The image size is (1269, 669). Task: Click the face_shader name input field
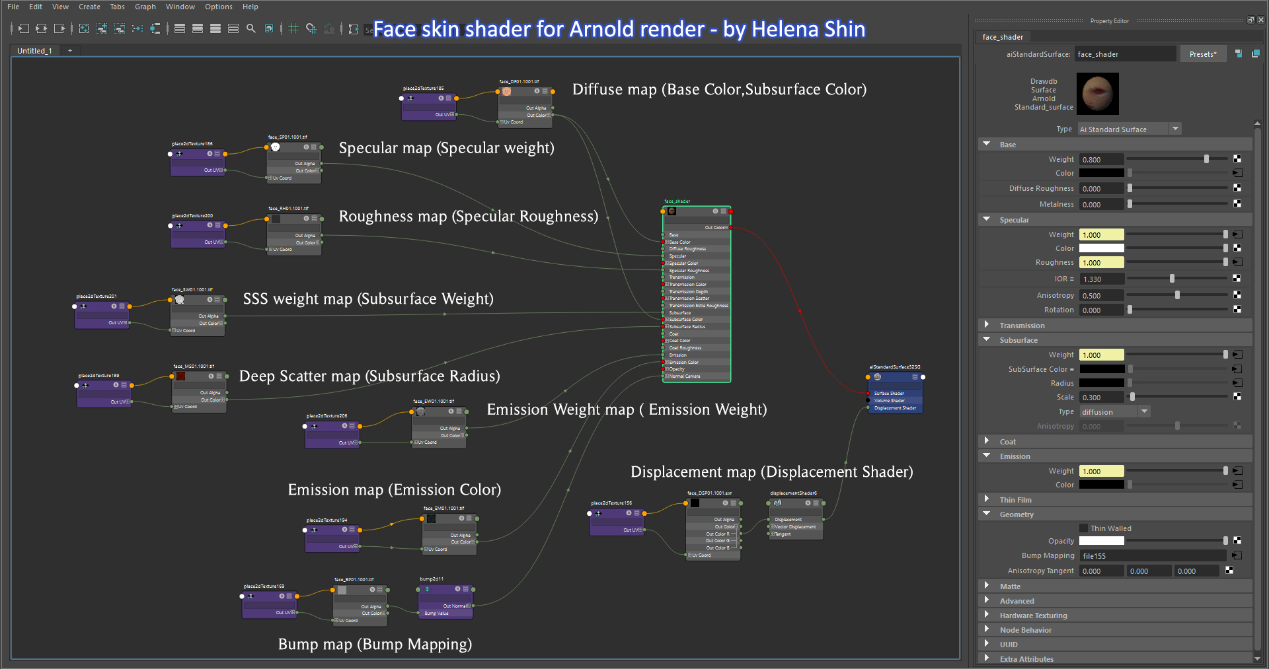tap(1125, 54)
